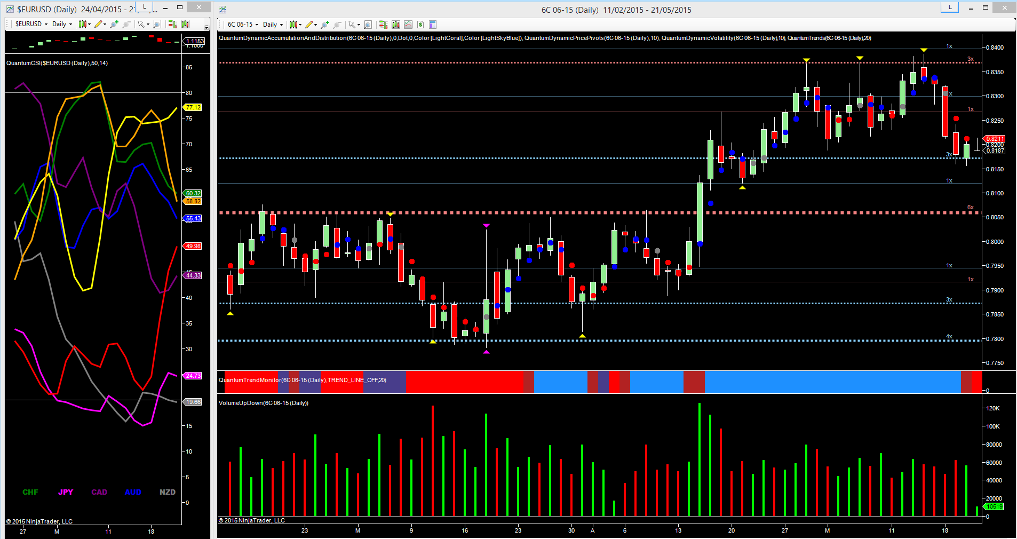Click the CHF currency legend label
The width and height of the screenshot is (1017, 539).
(x=30, y=492)
